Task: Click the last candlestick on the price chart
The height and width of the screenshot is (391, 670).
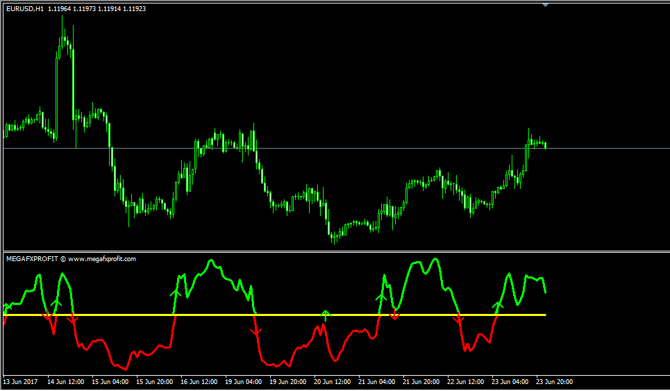Action: pyautogui.click(x=546, y=145)
